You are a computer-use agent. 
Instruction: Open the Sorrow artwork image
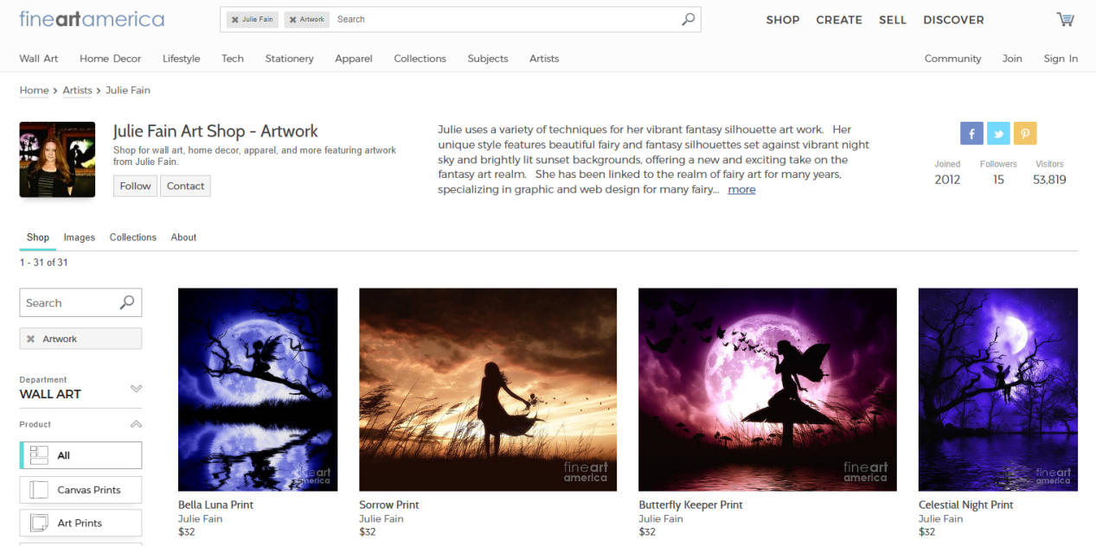coord(488,390)
